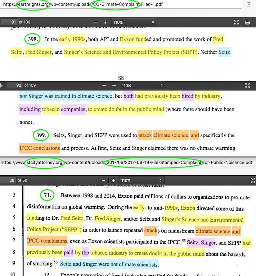Click the print icon in top PDF toolbar

247,22
